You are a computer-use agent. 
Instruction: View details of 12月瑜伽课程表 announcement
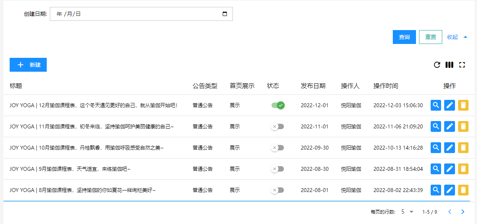(x=436, y=105)
